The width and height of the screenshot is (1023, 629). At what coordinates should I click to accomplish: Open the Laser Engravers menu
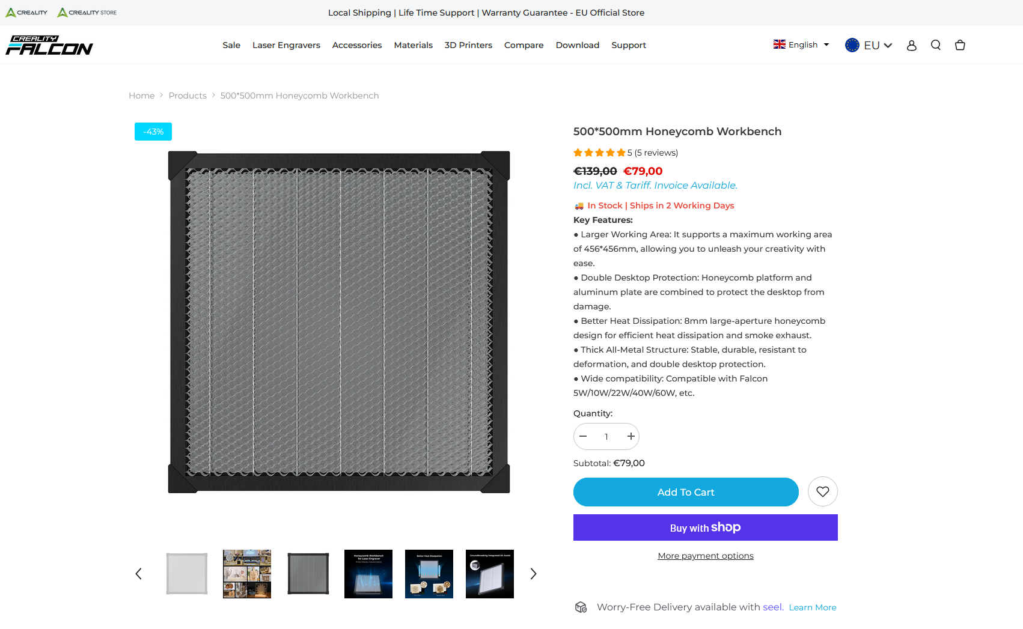click(x=286, y=45)
